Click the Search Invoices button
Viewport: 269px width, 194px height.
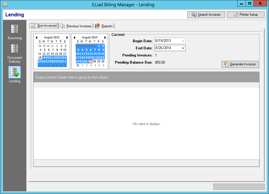coord(206,15)
